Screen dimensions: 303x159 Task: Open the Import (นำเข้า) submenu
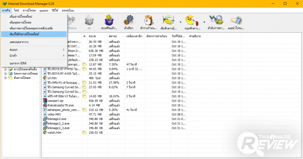tap(34, 56)
